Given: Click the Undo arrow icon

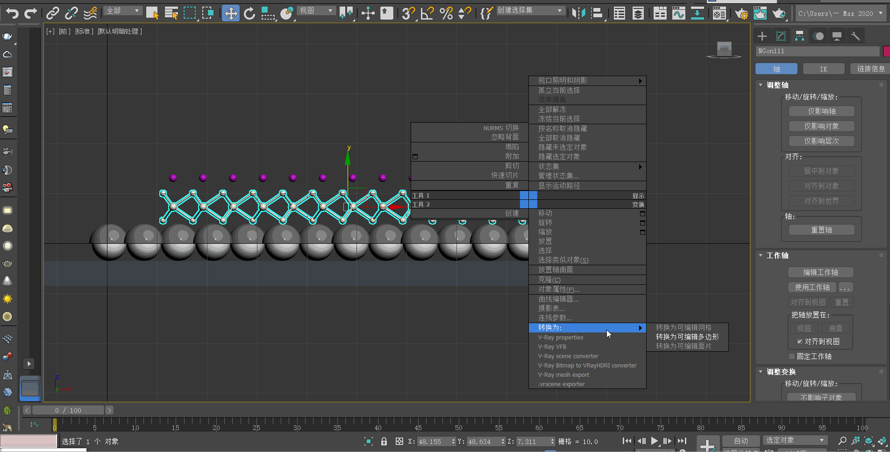Looking at the screenshot, I should pos(13,13).
